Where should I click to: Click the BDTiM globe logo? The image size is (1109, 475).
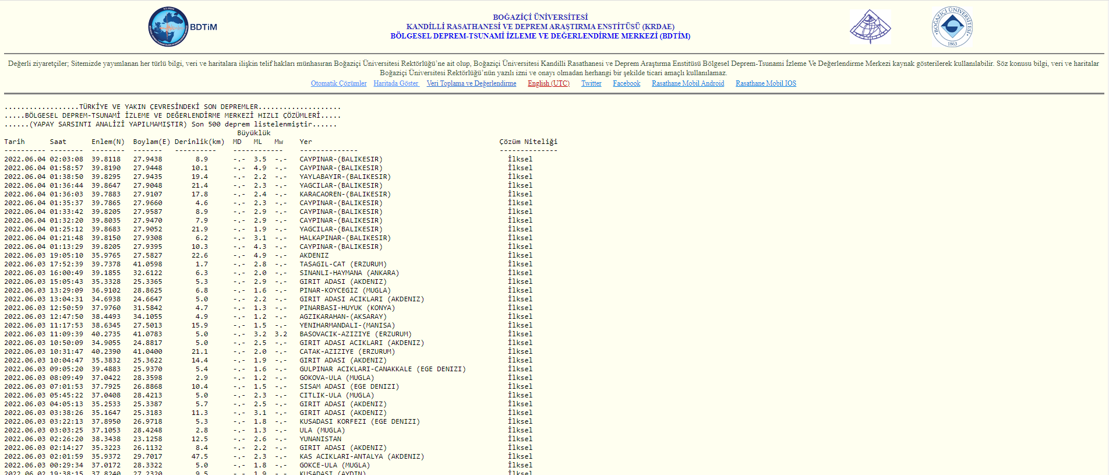click(168, 27)
